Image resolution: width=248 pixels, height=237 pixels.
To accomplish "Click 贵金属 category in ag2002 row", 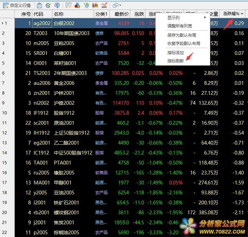I will [102, 23].
